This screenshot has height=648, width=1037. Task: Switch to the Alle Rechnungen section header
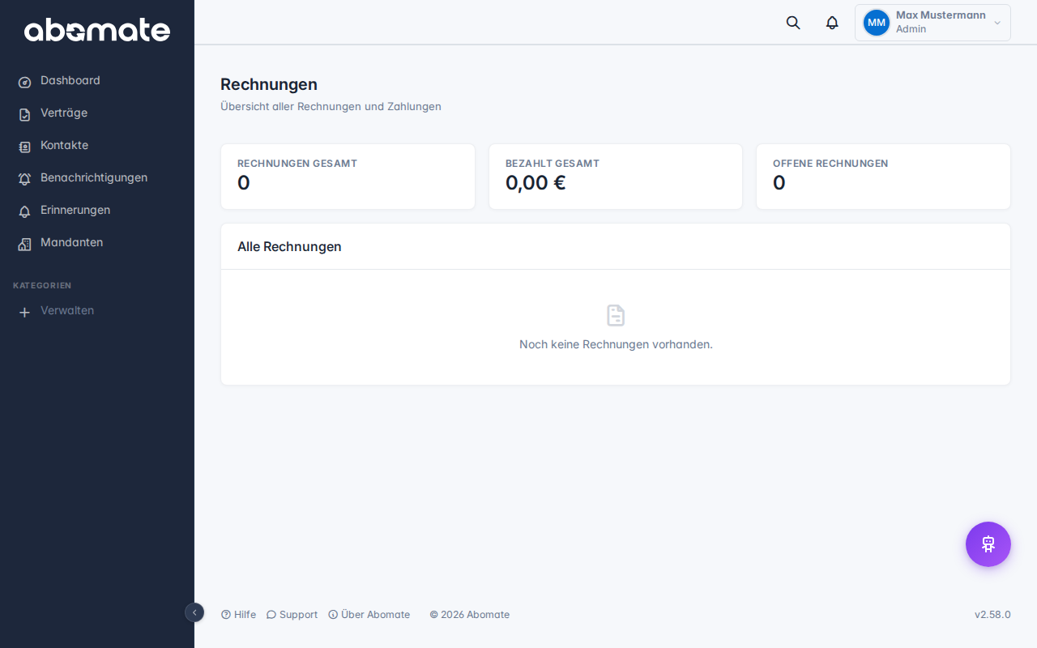tap(289, 246)
